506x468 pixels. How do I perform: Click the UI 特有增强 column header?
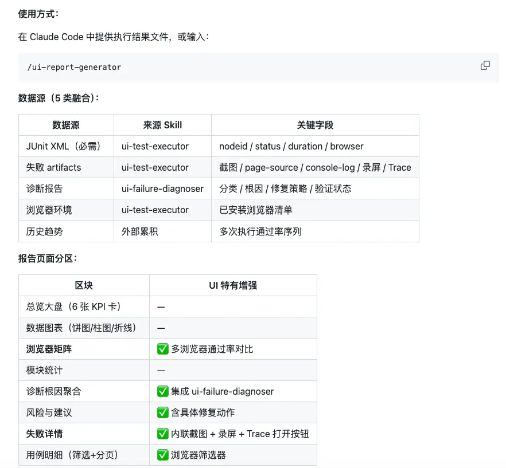coord(233,285)
